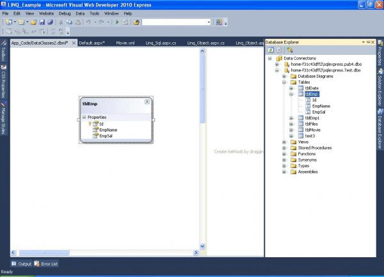Open the Solution Explorer side tab
384x277 pixels.
tap(380, 87)
